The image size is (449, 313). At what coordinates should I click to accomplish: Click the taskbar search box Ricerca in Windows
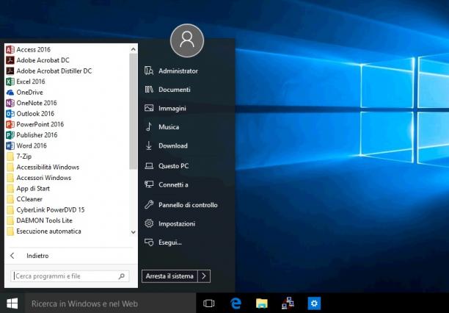(111, 303)
